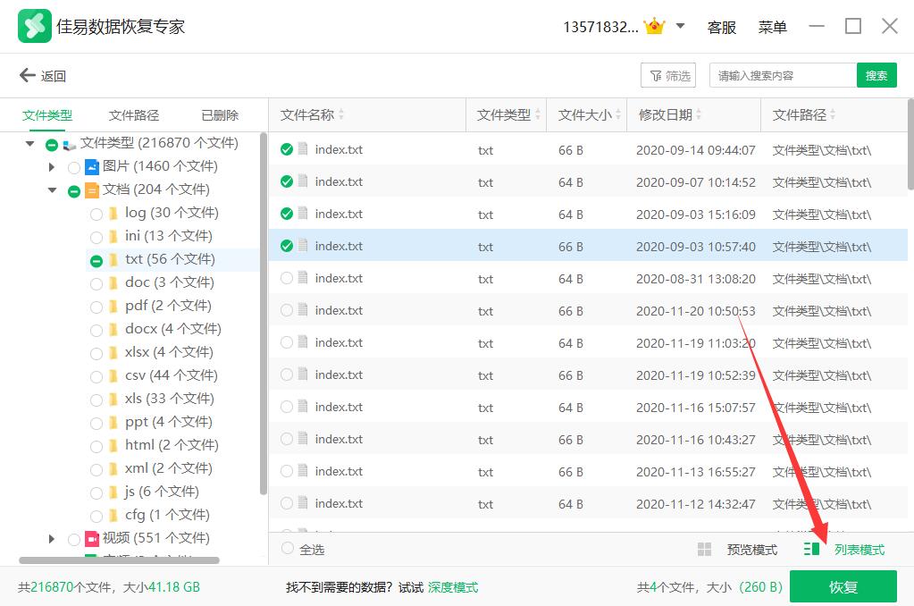914x606 pixels.
Task: Open the account dropdown arrow
Action: tap(680, 27)
